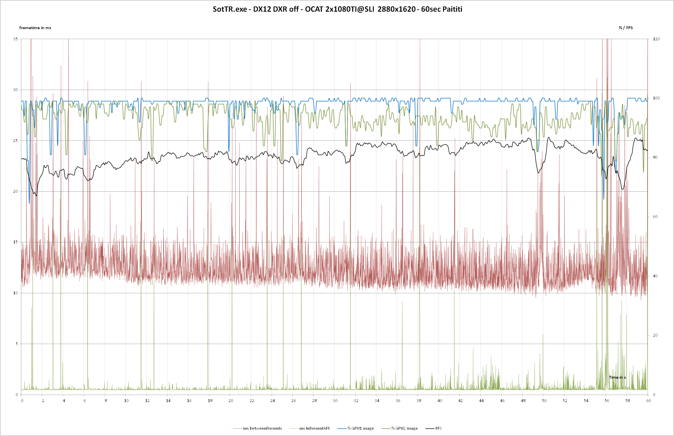The image size is (674, 436).
Task: Click the 80 tick on right axis
Action: tap(655, 157)
